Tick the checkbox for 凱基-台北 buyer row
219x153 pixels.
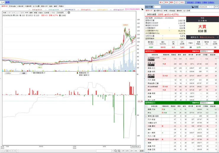coord(146,64)
